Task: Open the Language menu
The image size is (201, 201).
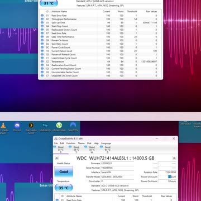Action: point(106,143)
